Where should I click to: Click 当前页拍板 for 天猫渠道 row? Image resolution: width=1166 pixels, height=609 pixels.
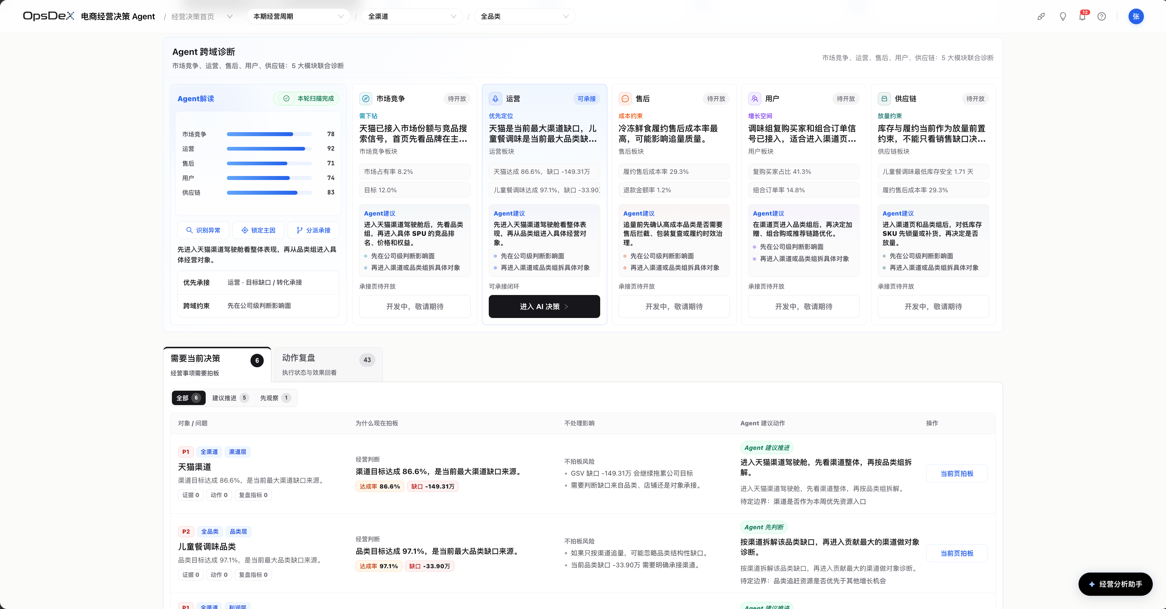(957, 473)
